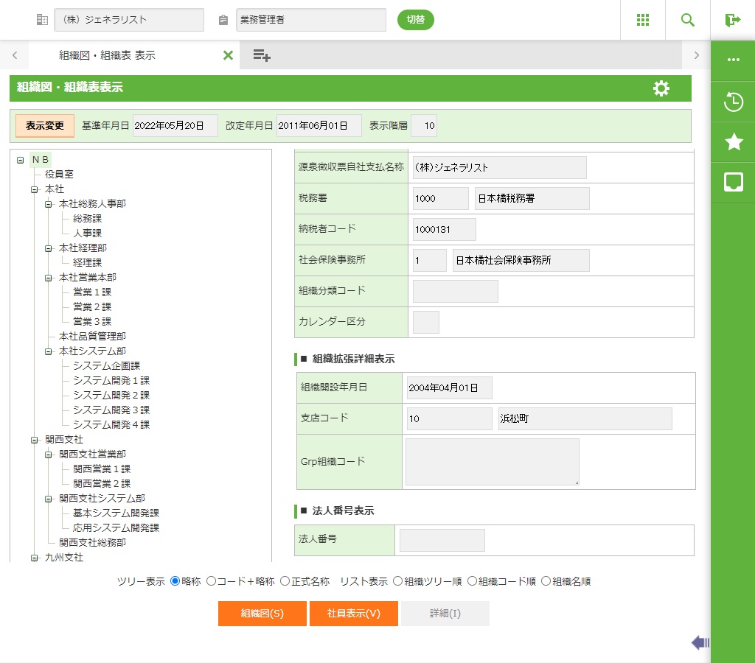Open the history clock icon in sidebar

click(733, 102)
